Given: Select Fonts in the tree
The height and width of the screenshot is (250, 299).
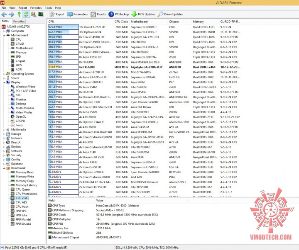Looking at the screenshot, I should (19, 125).
